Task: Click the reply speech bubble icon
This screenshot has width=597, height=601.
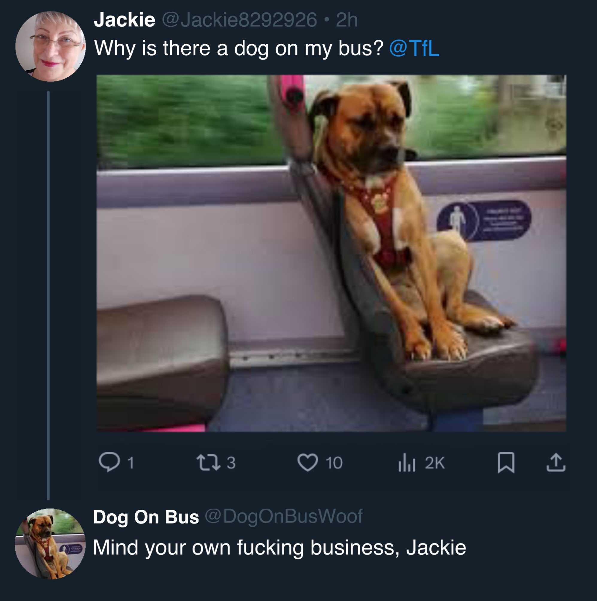Action: point(109,462)
